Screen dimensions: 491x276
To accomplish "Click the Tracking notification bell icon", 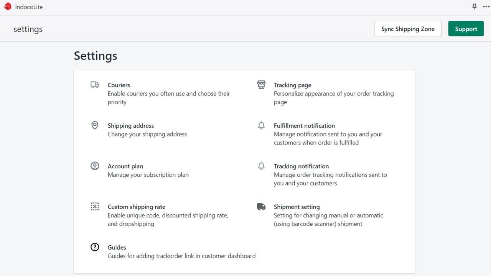I will [x=261, y=166].
